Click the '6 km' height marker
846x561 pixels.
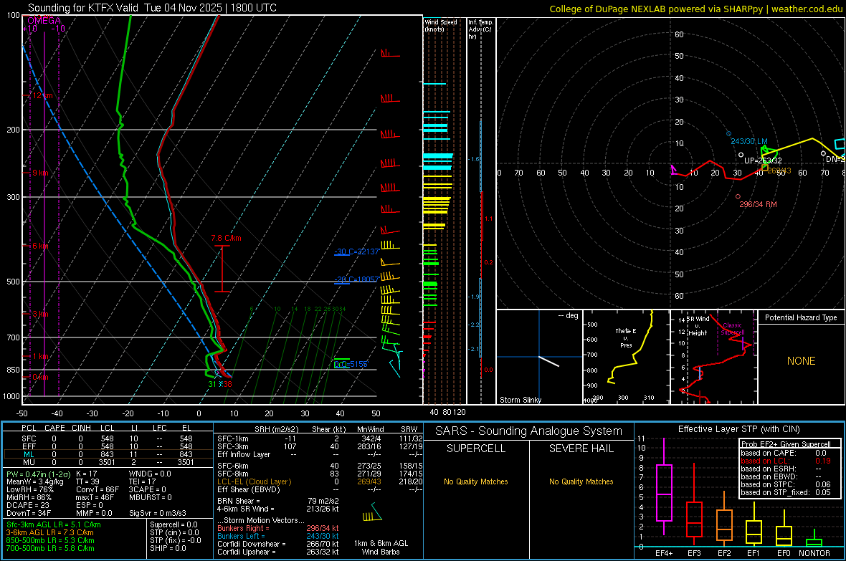pos(42,246)
